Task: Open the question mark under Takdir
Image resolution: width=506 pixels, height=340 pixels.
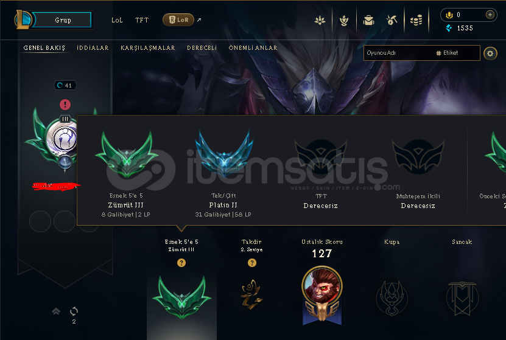Action: pyautogui.click(x=252, y=263)
